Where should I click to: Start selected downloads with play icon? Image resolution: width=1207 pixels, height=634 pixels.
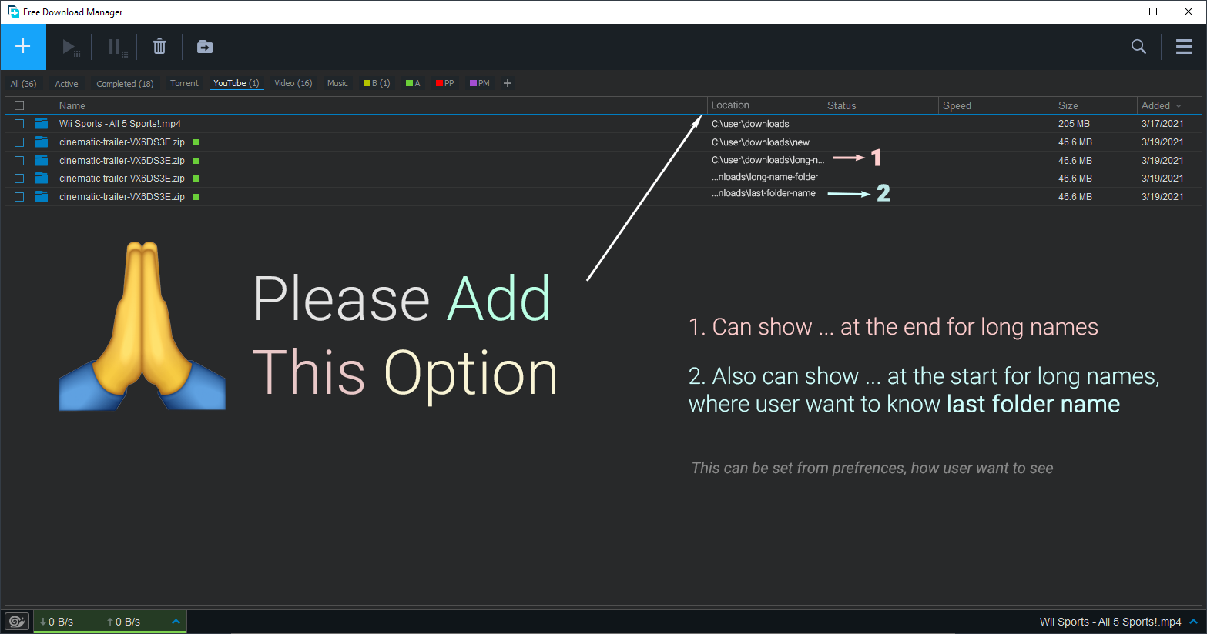(x=70, y=48)
